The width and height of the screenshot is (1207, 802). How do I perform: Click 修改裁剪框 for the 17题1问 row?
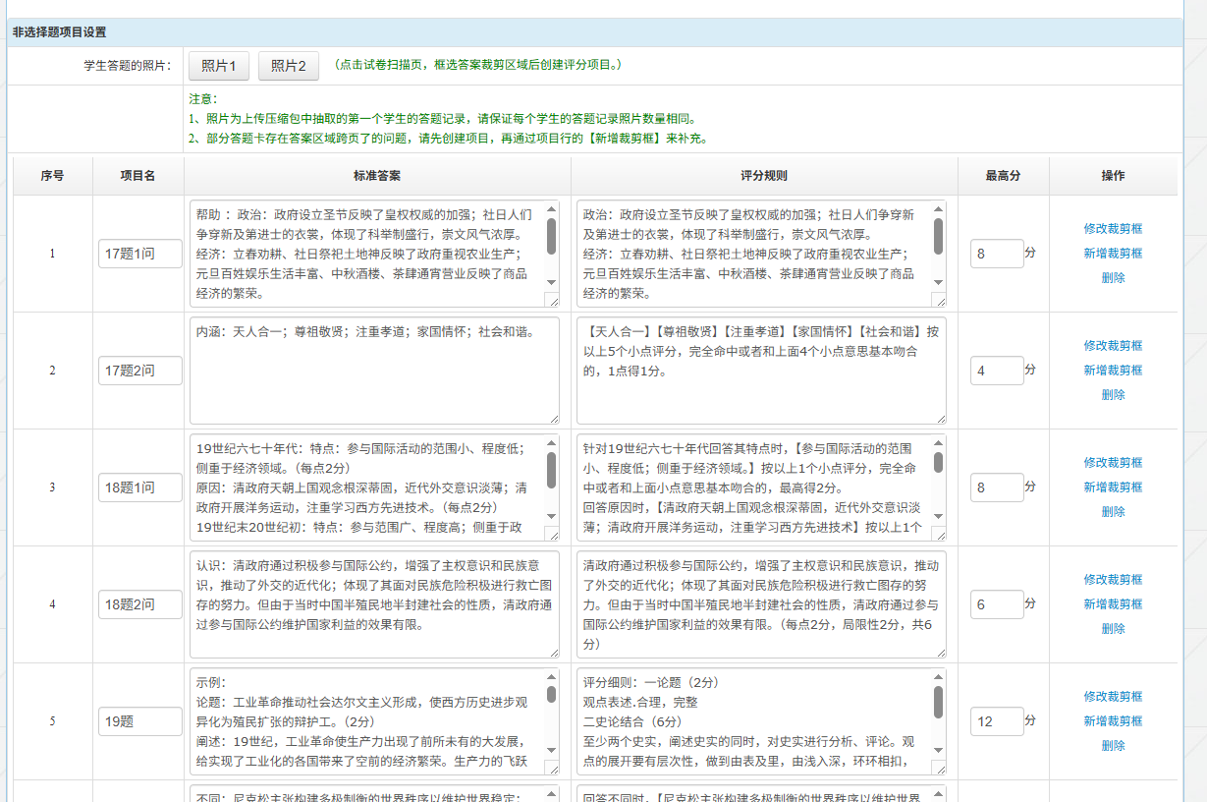1113,228
